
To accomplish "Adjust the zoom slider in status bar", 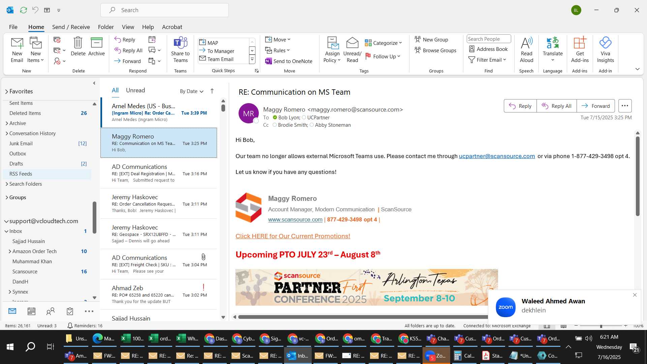I will (x=601, y=326).
